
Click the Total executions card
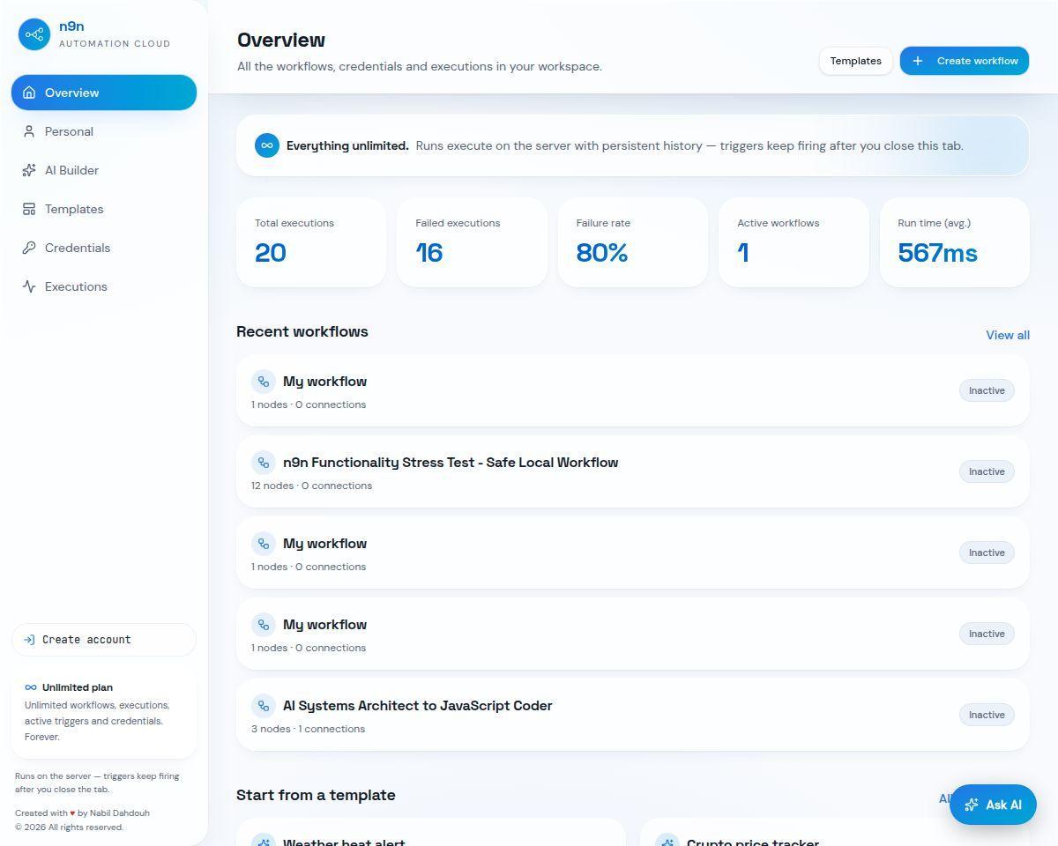[x=311, y=242]
